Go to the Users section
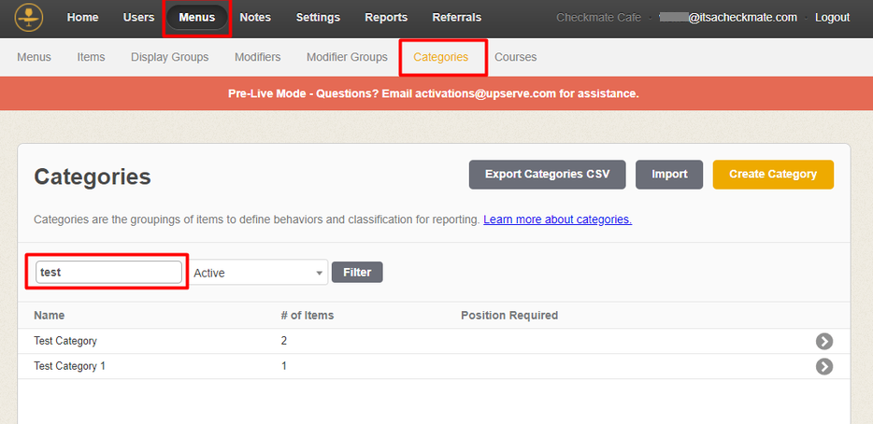This screenshot has height=424, width=873. pos(138,18)
